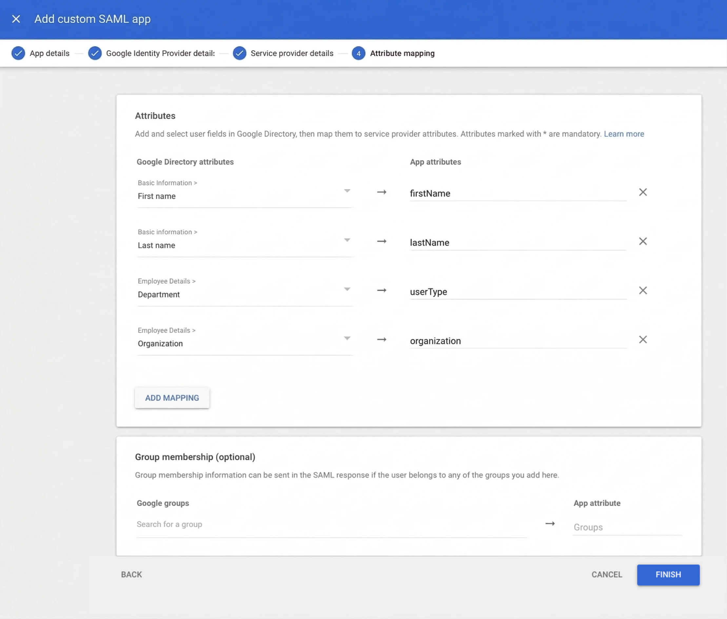This screenshot has height=619, width=727.
Task: Go BACK to the previous step
Action: click(x=131, y=574)
